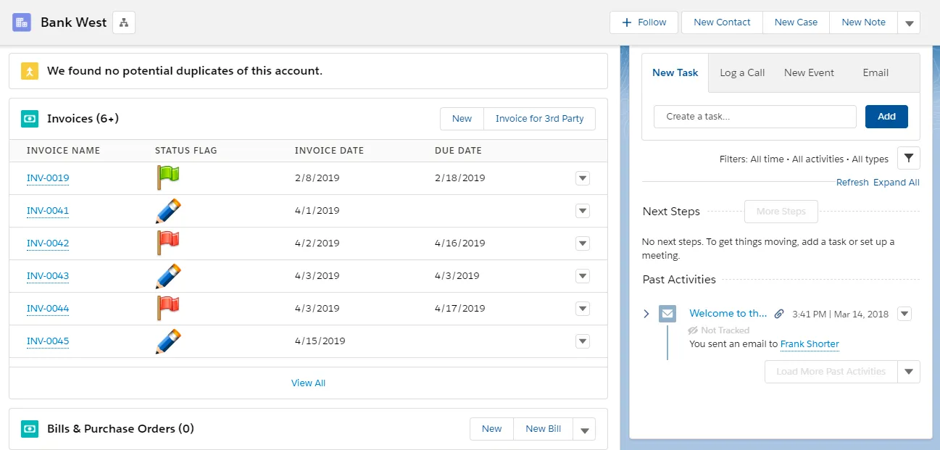Create a New Contact
The width and height of the screenshot is (940, 450).
[722, 22]
